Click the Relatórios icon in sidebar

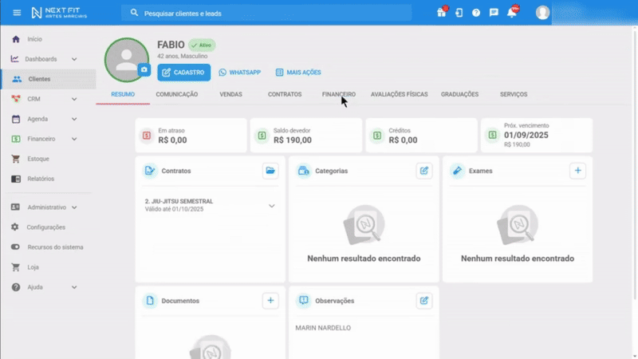click(x=15, y=179)
